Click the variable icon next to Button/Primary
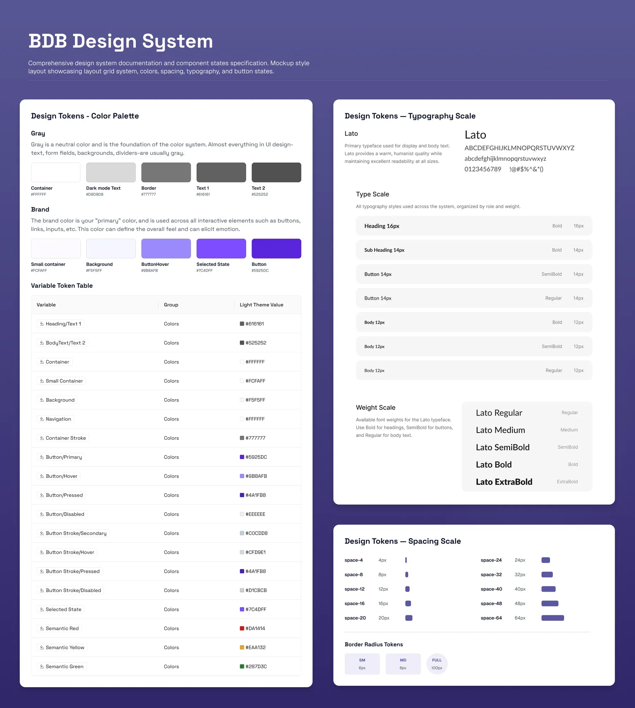 [42, 457]
